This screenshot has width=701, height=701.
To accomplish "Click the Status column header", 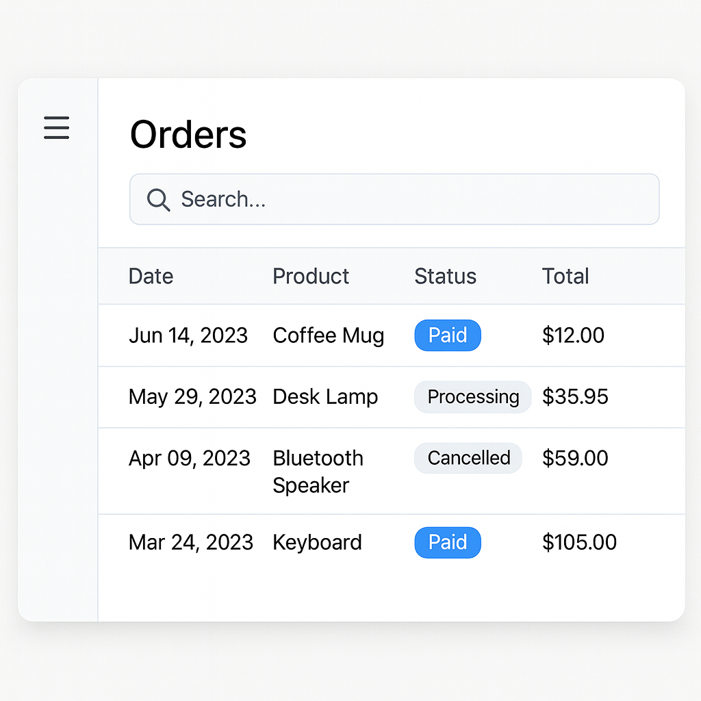I will [445, 277].
